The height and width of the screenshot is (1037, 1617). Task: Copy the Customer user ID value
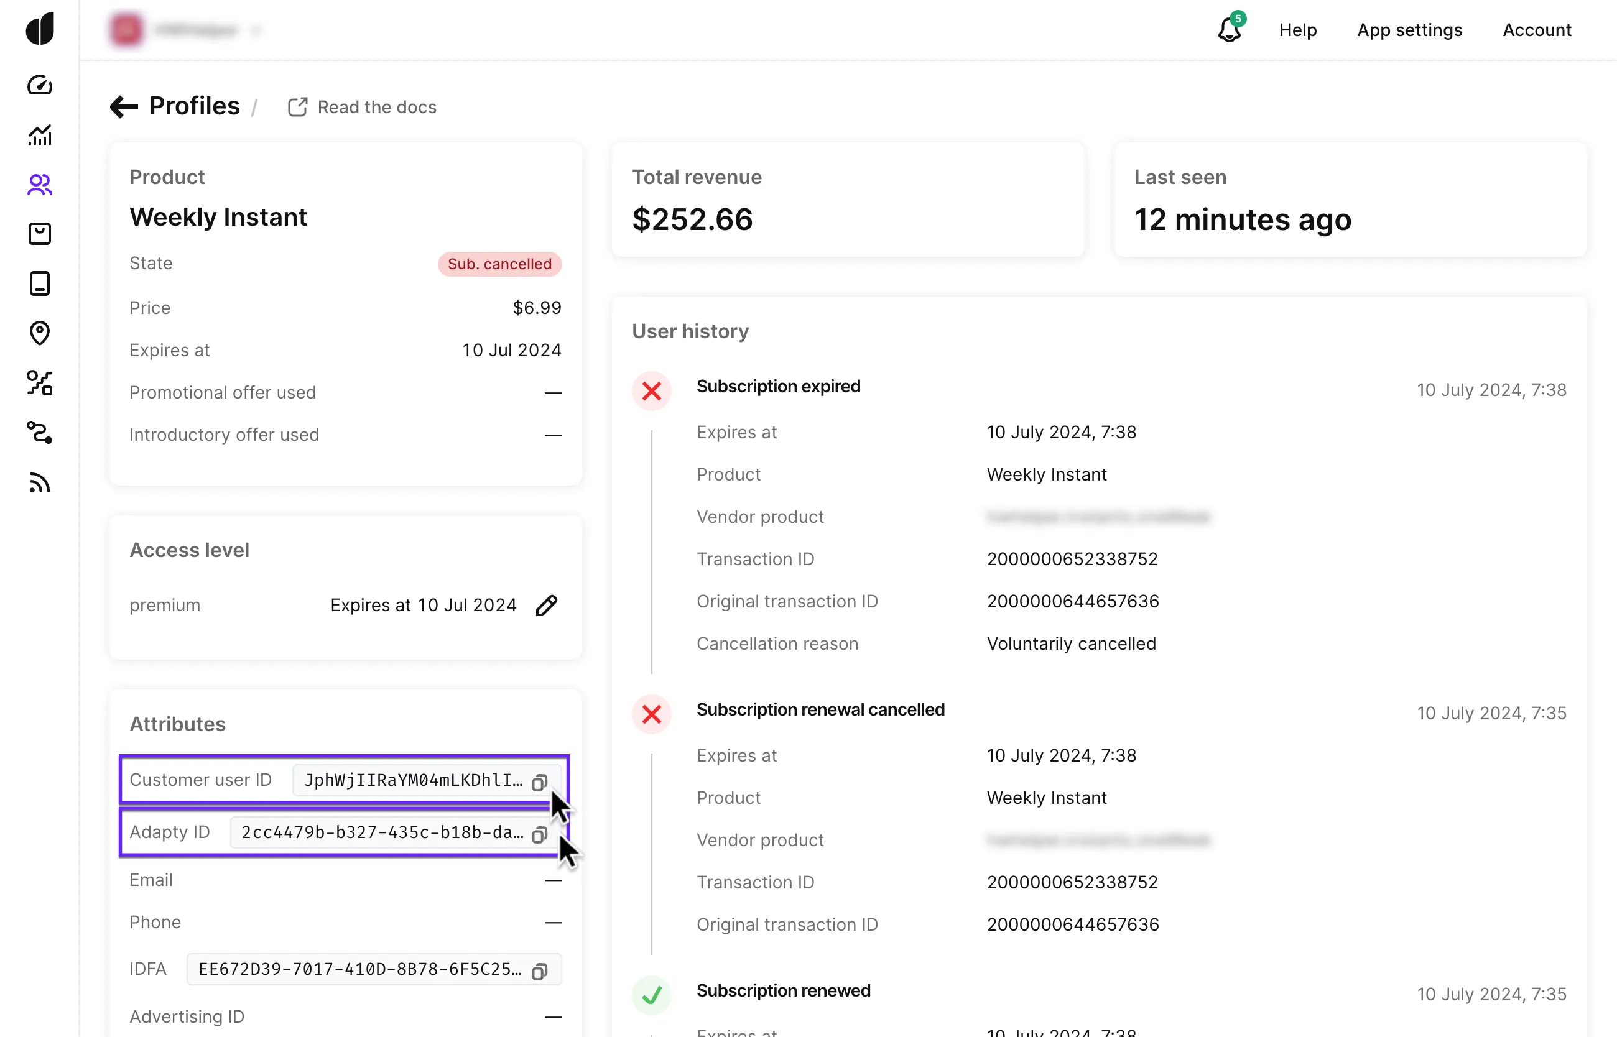tap(539, 781)
